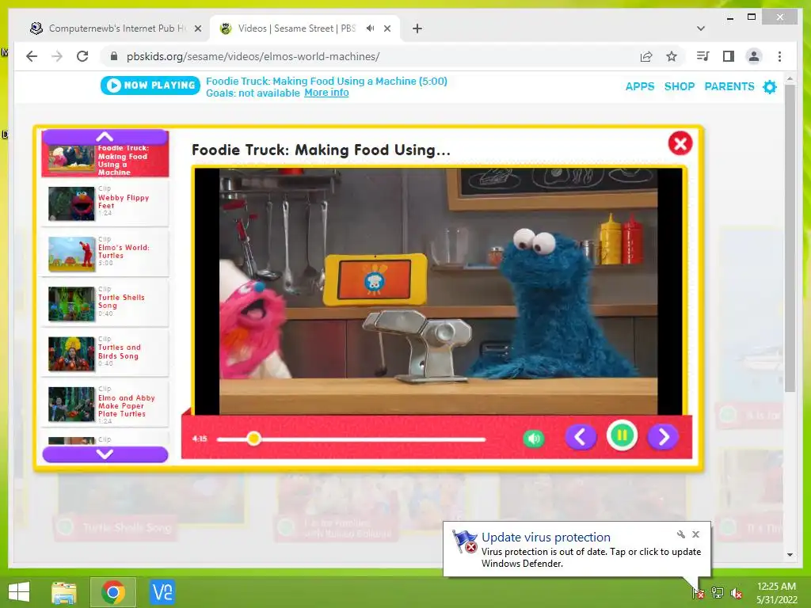
Task: Open the PARENTS section
Action: click(729, 86)
